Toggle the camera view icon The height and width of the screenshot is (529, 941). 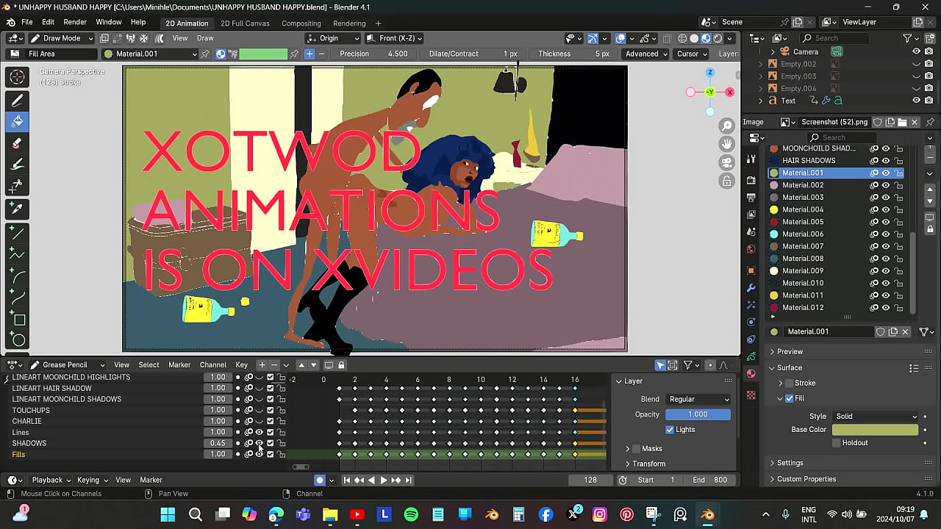point(726,162)
